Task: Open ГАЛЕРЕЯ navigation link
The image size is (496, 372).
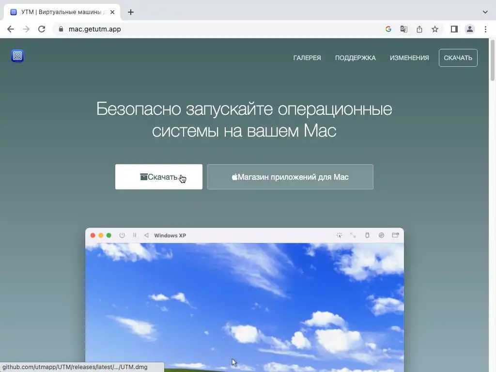Action: (x=307, y=58)
